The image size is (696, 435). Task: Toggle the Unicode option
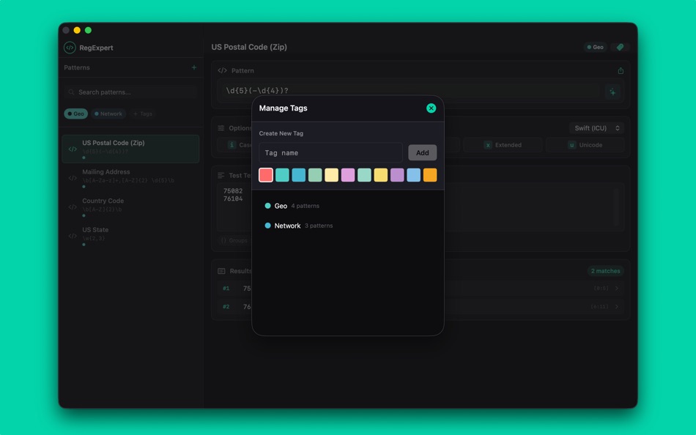tap(585, 145)
